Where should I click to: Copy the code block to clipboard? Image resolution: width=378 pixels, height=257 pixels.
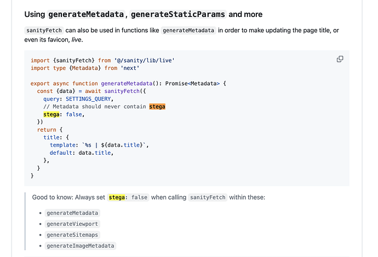[x=340, y=59]
